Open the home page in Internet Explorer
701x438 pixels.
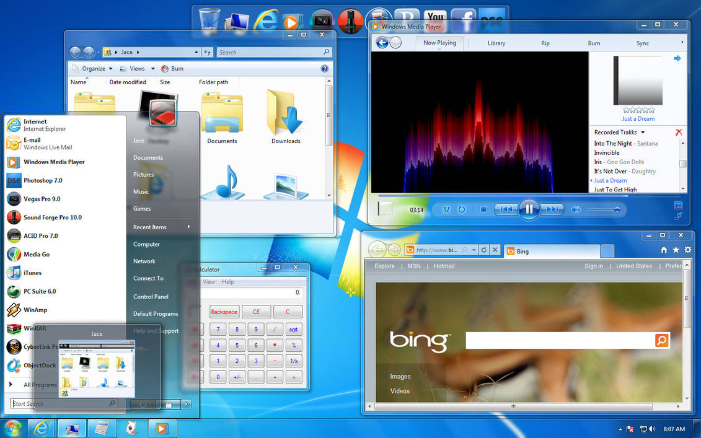(x=664, y=250)
